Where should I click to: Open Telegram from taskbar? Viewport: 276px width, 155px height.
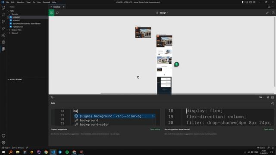[x=60, y=152]
